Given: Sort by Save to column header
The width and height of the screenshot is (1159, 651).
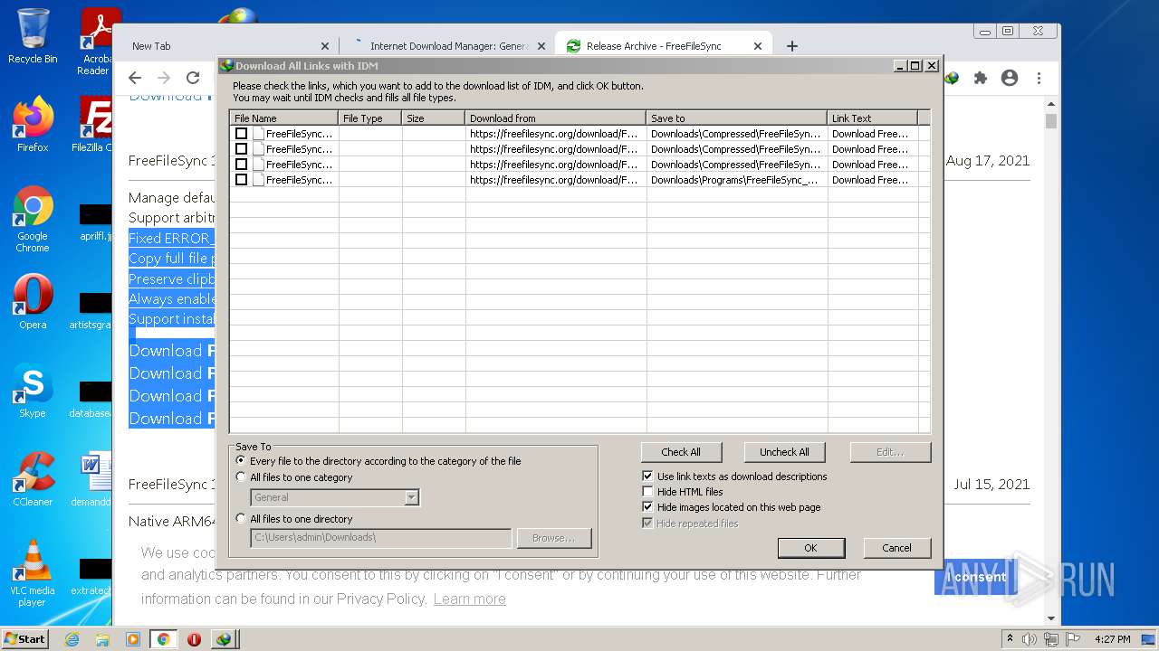Looking at the screenshot, I should click(x=737, y=118).
